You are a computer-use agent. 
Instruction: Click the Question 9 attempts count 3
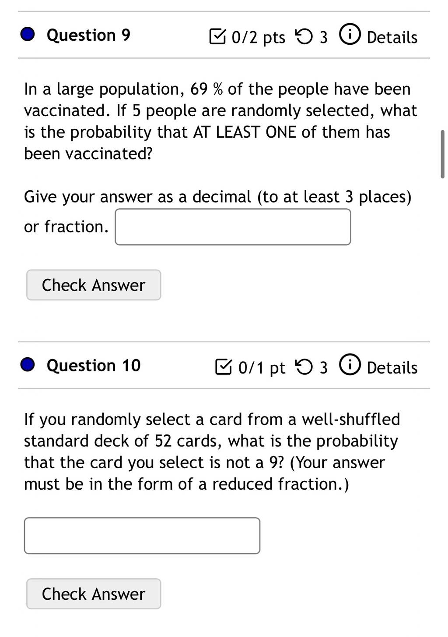click(x=323, y=37)
